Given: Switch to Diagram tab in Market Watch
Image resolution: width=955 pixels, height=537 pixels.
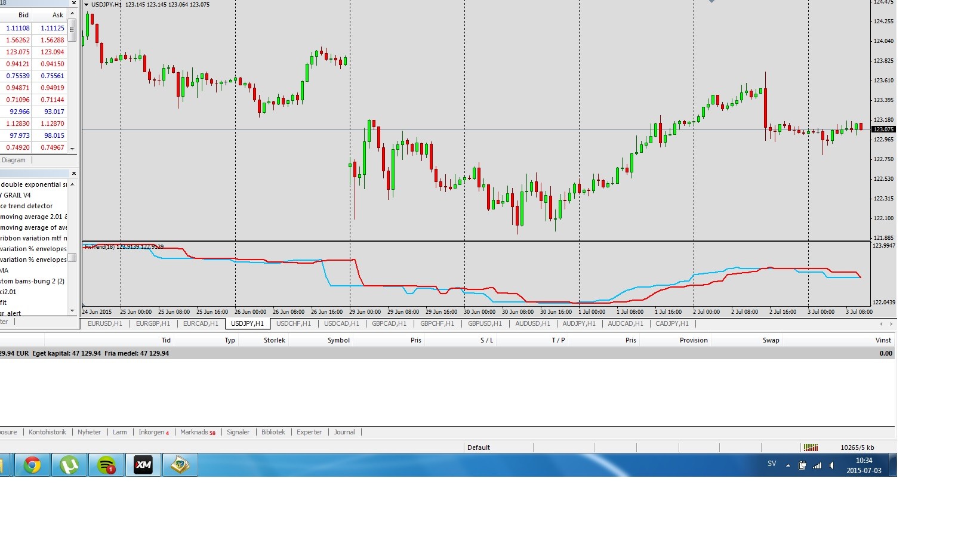Looking at the screenshot, I should click(13, 160).
